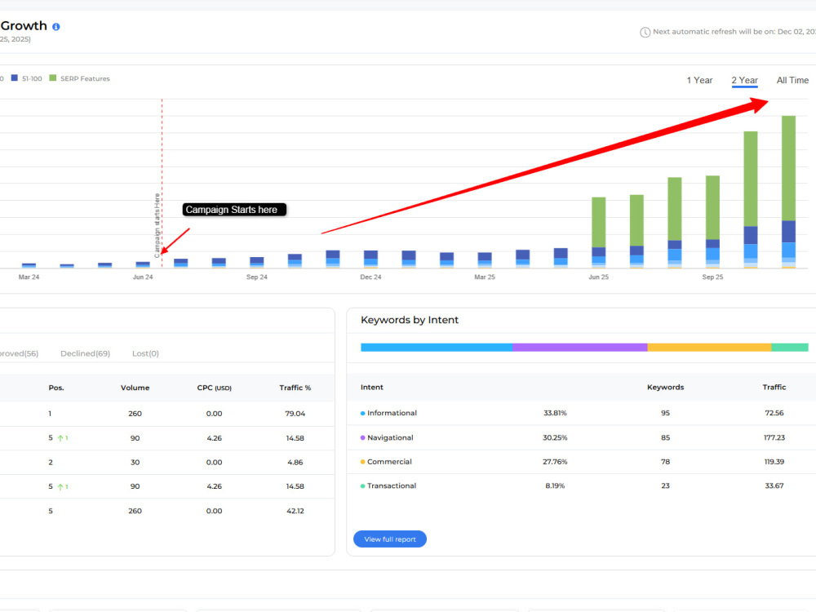
Task: Click the Traffic column header in intent table
Action: 774,387
